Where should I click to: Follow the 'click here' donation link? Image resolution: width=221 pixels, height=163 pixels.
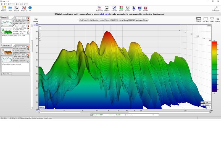pos(104,14)
